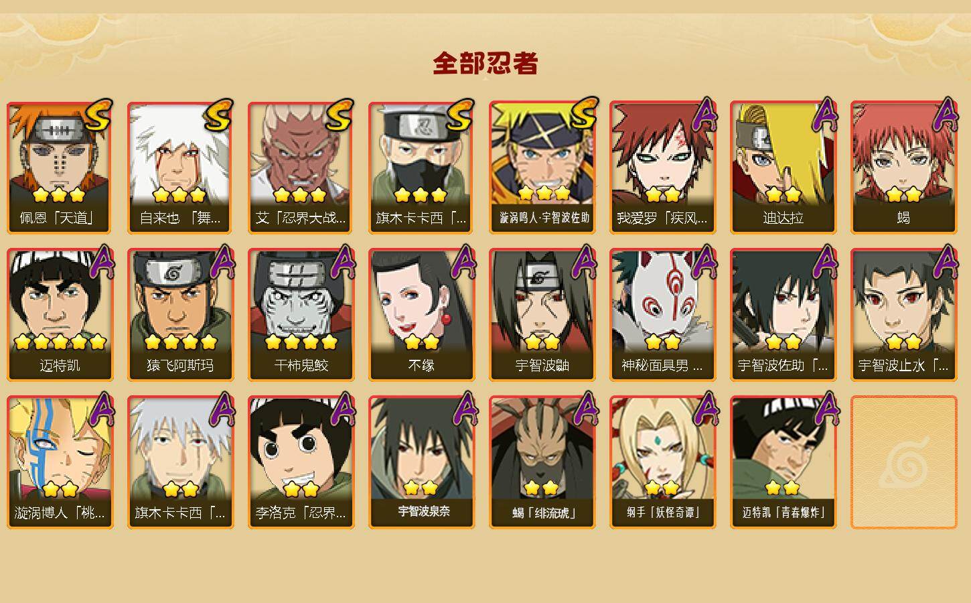Click the empty Konoha-symbol card slot
Image resolution: width=971 pixels, height=603 pixels.
(x=903, y=462)
